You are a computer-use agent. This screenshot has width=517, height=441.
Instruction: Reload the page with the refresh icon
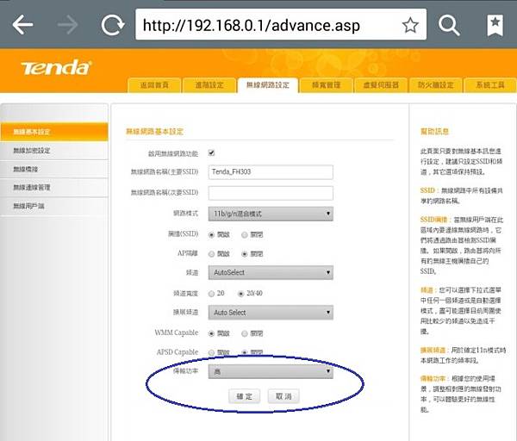coord(112,25)
